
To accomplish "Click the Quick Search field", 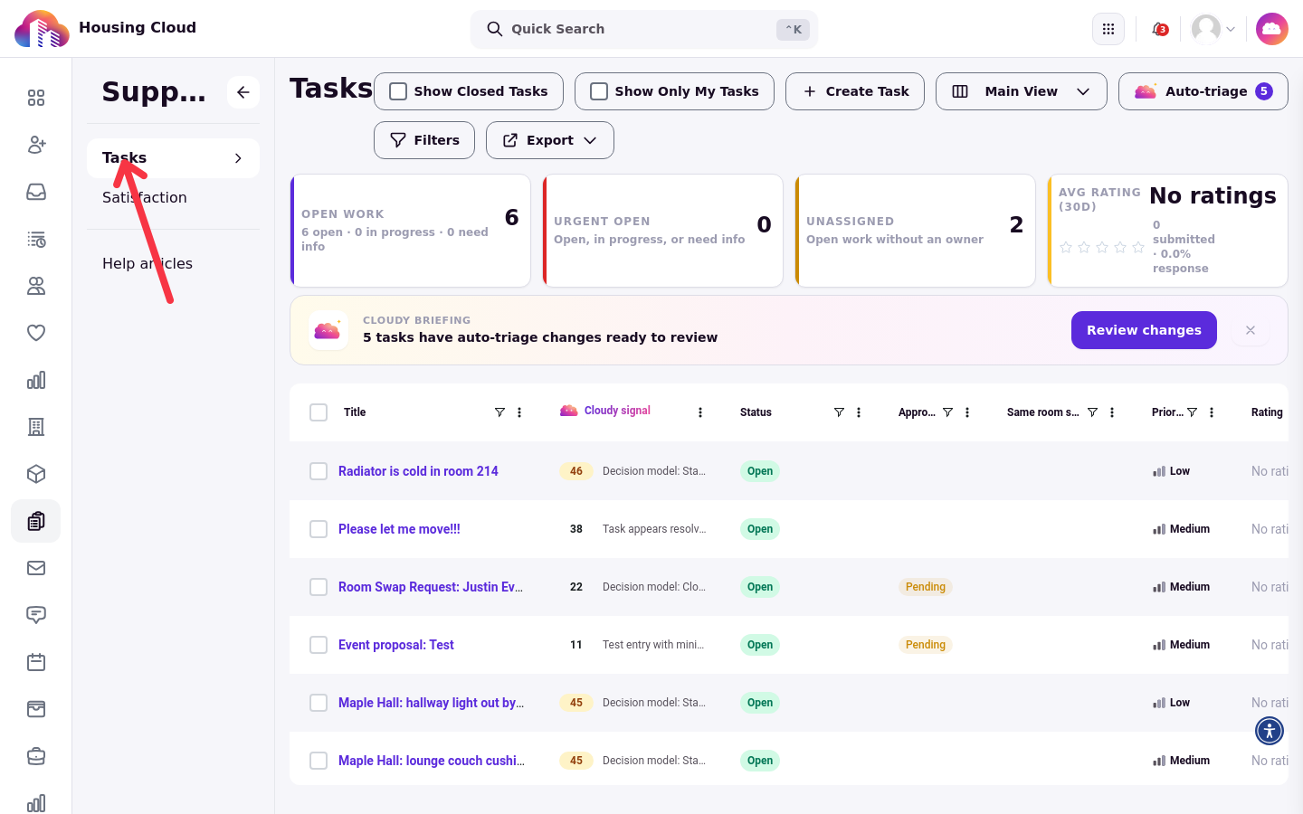I will 644,29.
